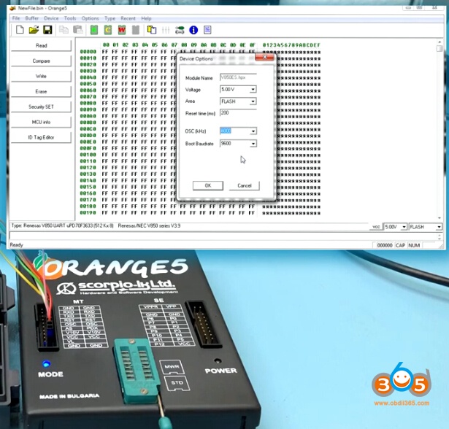Click the yellow clipboard toolbar icon
449x429 pixels.
pyautogui.click(x=151, y=30)
